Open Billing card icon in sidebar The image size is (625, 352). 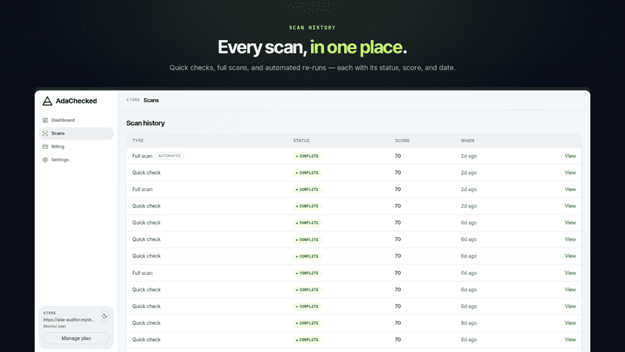[x=45, y=147]
